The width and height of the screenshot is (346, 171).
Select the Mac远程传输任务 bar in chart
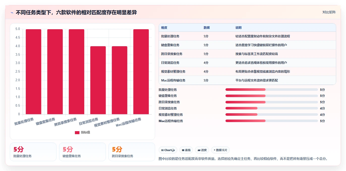point(141,72)
